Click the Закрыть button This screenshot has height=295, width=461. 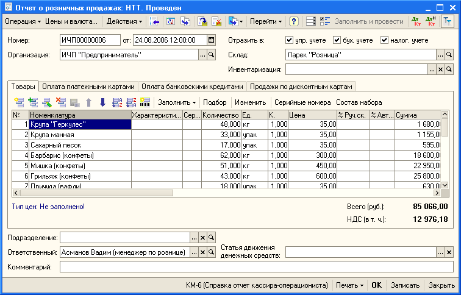[x=442, y=285]
